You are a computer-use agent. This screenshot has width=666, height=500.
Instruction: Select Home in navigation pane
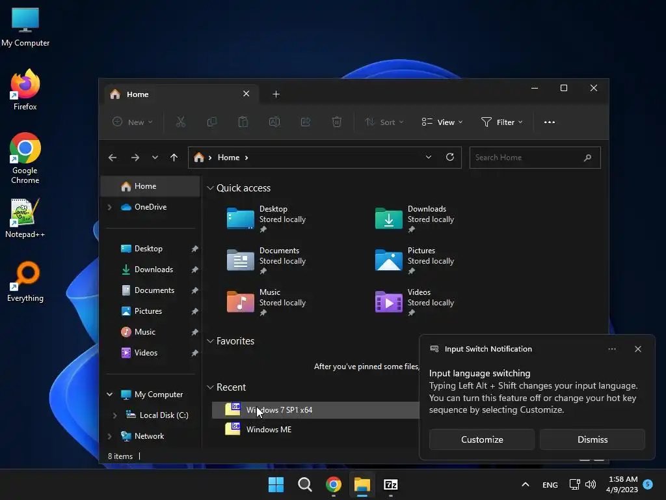point(150,186)
